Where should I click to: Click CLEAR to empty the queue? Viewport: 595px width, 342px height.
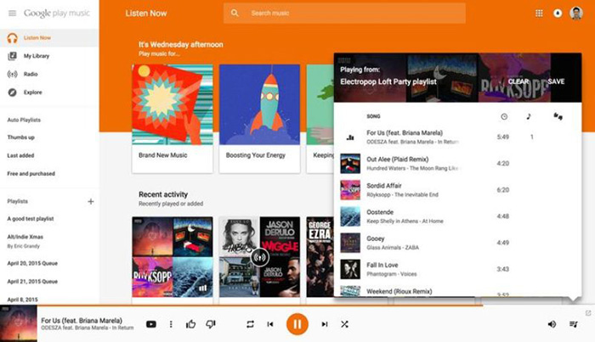[x=518, y=81]
